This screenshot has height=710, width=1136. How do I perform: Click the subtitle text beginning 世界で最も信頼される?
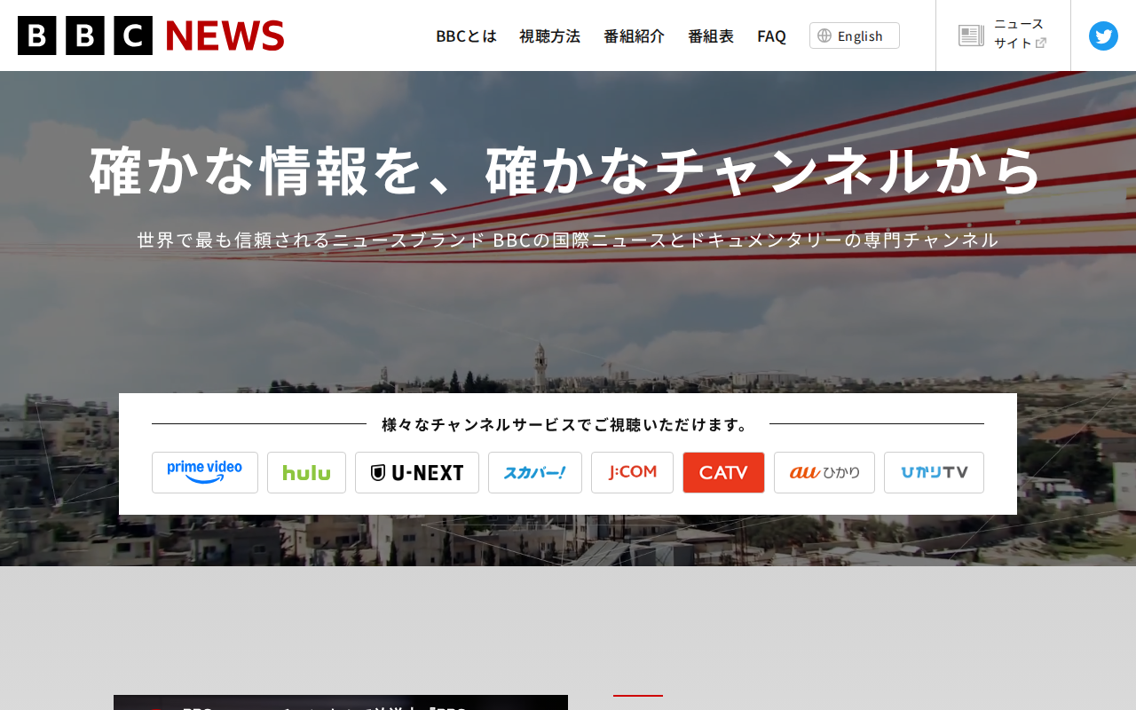[x=568, y=240]
